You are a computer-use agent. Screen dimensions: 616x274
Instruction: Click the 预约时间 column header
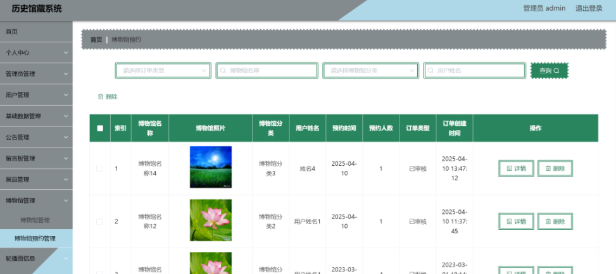344,128
